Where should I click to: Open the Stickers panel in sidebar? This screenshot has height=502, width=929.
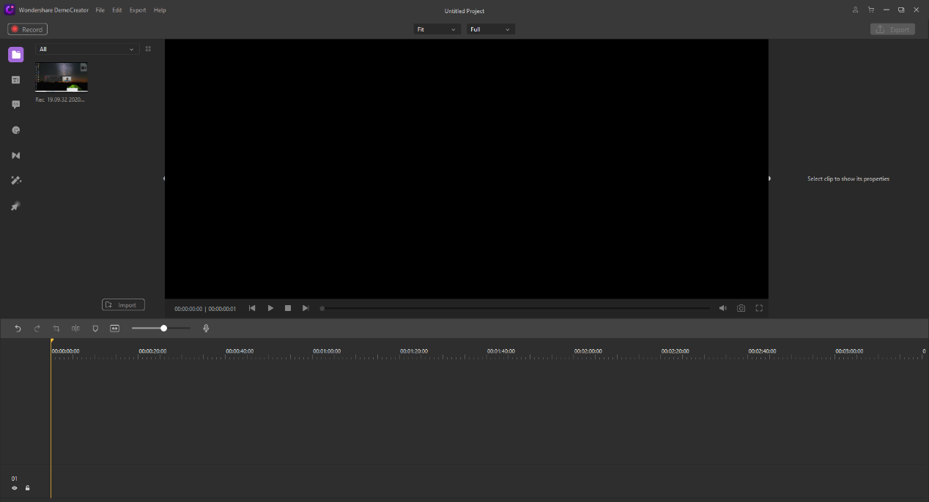tap(16, 130)
